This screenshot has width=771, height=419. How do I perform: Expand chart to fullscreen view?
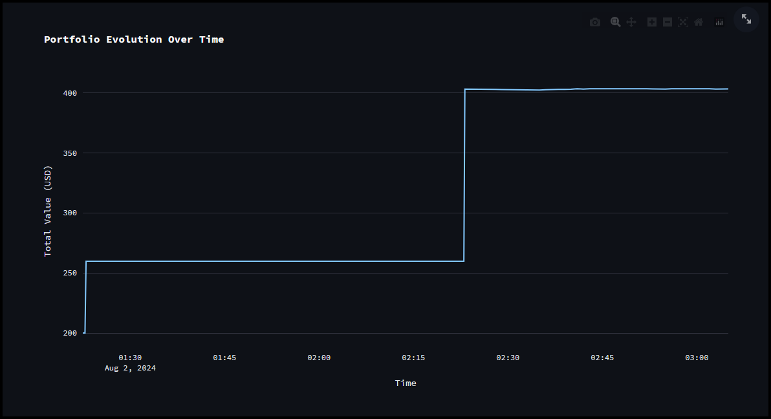pyautogui.click(x=746, y=19)
